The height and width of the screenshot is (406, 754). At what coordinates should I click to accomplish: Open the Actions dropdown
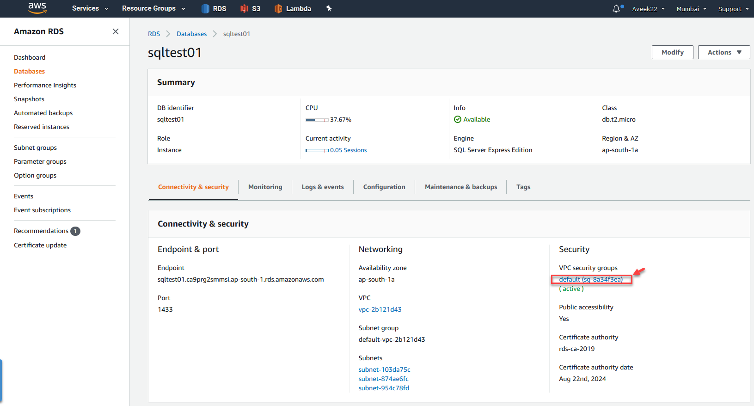pos(724,52)
